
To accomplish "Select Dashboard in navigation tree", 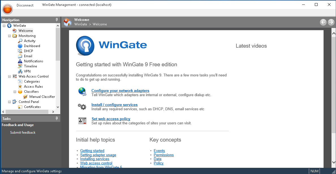I will click(x=32, y=46).
